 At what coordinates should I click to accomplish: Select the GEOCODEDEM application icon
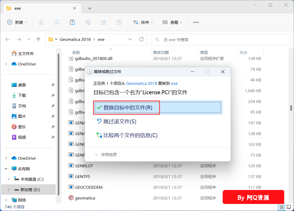(71, 187)
